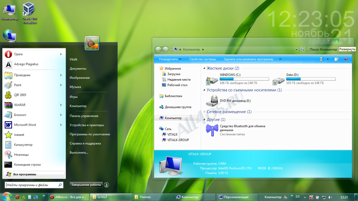Select the Компьютер desktop icon
The image size is (358, 201).
point(9,12)
